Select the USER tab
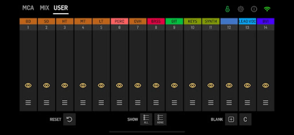294x135 pixels. tap(61, 8)
